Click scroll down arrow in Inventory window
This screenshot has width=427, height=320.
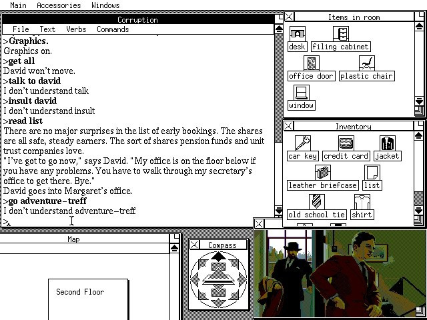click(418, 211)
